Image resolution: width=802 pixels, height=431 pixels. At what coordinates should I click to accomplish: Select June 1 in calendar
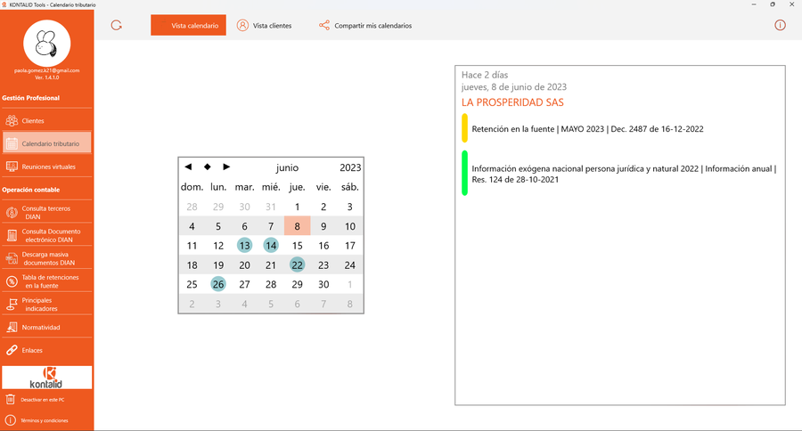pos(297,207)
